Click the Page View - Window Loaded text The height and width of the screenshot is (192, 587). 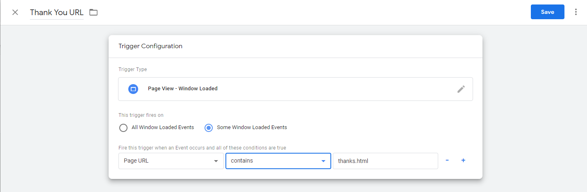click(182, 89)
